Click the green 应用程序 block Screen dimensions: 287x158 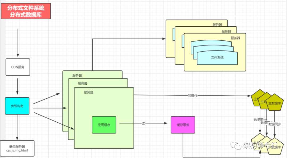[104, 125]
